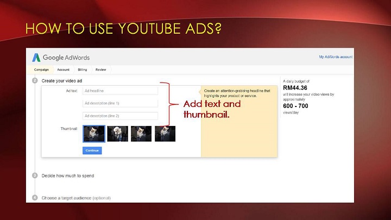Expand step 3 Decide how much to spend
This screenshot has width=391, height=220.
pyautogui.click(x=68, y=175)
